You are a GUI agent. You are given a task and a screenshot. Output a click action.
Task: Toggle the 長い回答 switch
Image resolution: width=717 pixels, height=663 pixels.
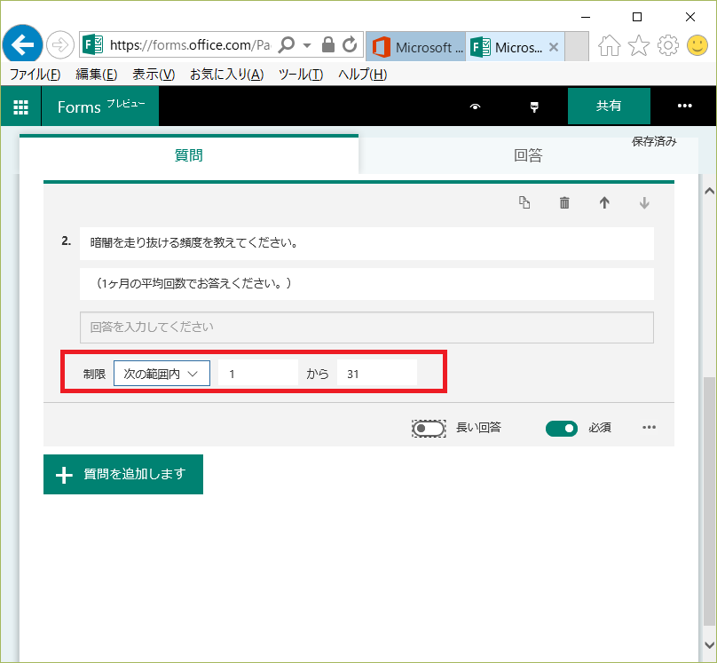point(429,429)
